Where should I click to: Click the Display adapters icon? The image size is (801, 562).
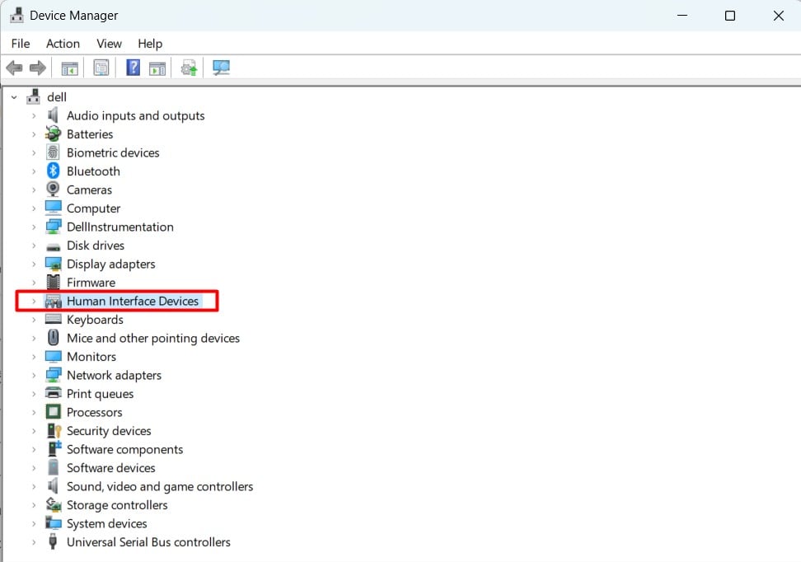click(53, 264)
